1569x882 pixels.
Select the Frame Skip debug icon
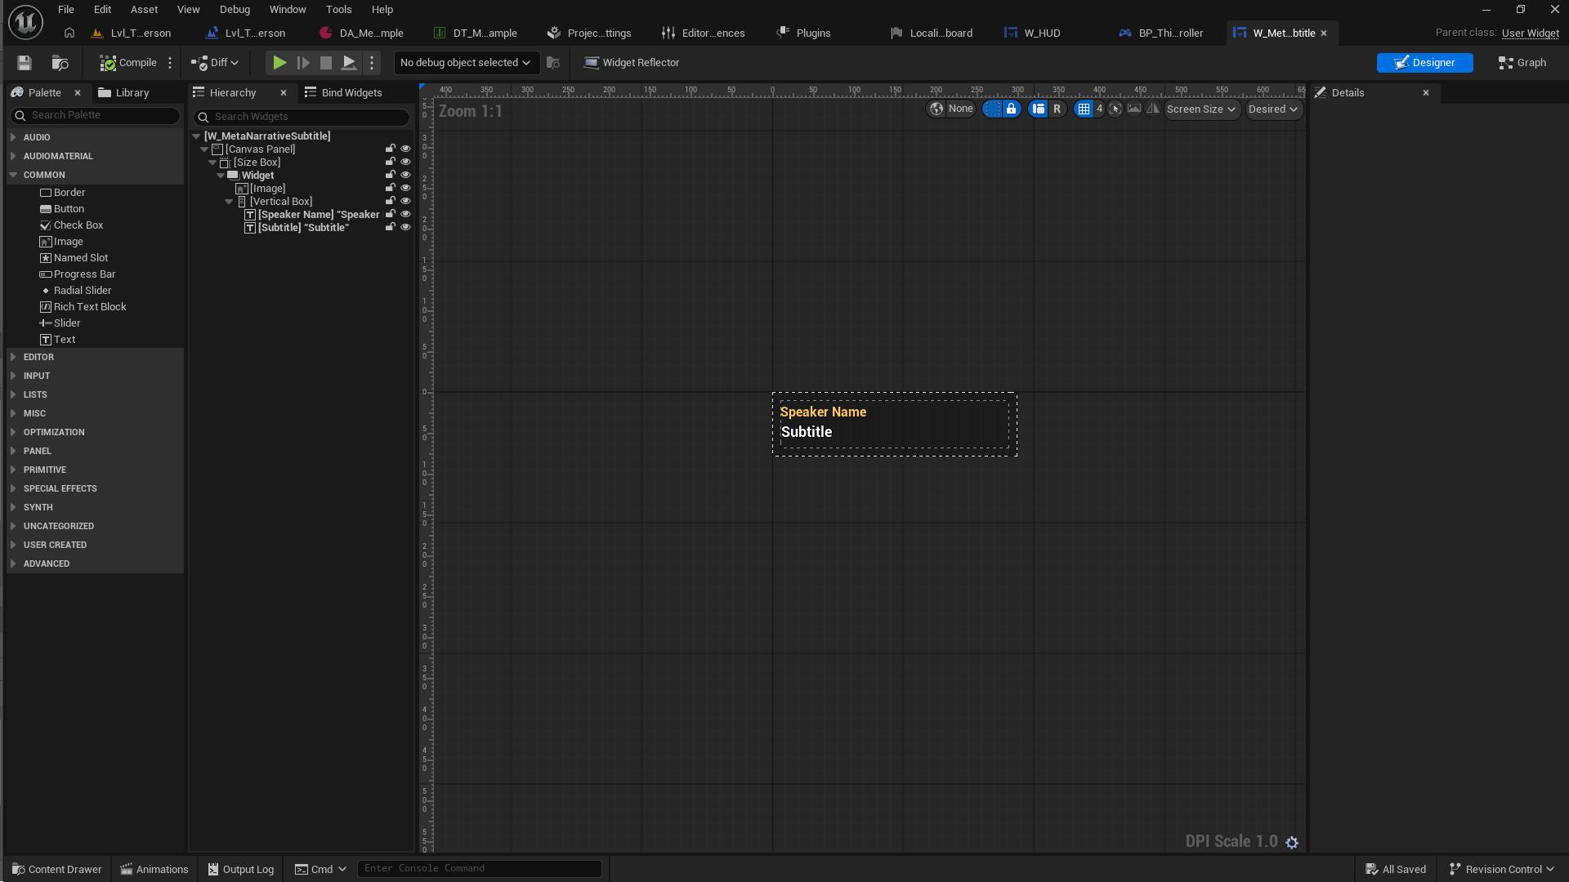(x=303, y=62)
